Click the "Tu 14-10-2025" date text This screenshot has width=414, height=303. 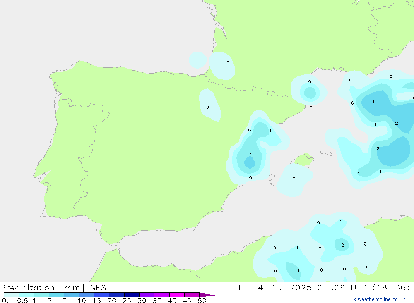tap(274, 287)
